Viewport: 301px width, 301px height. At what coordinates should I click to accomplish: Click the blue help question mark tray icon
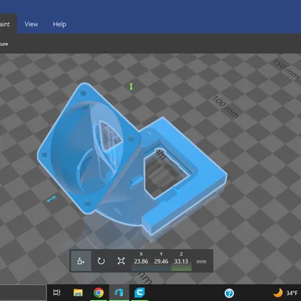[230, 293]
